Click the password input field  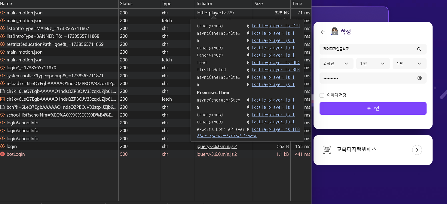367,78
